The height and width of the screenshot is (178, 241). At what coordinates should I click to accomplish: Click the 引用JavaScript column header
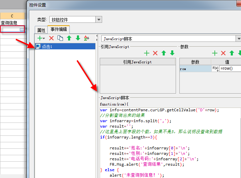click(138, 62)
